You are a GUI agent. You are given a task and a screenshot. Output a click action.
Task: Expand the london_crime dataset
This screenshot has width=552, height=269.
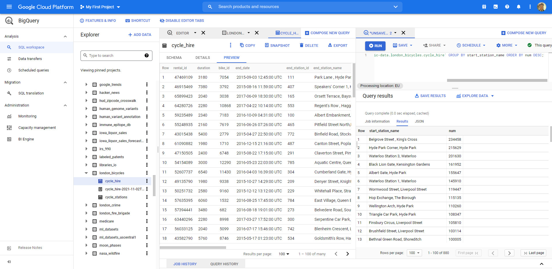click(86, 205)
